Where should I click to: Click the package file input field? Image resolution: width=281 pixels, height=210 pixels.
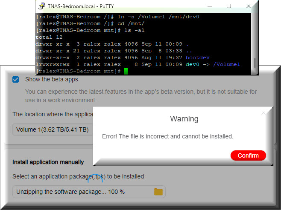tap(89, 192)
